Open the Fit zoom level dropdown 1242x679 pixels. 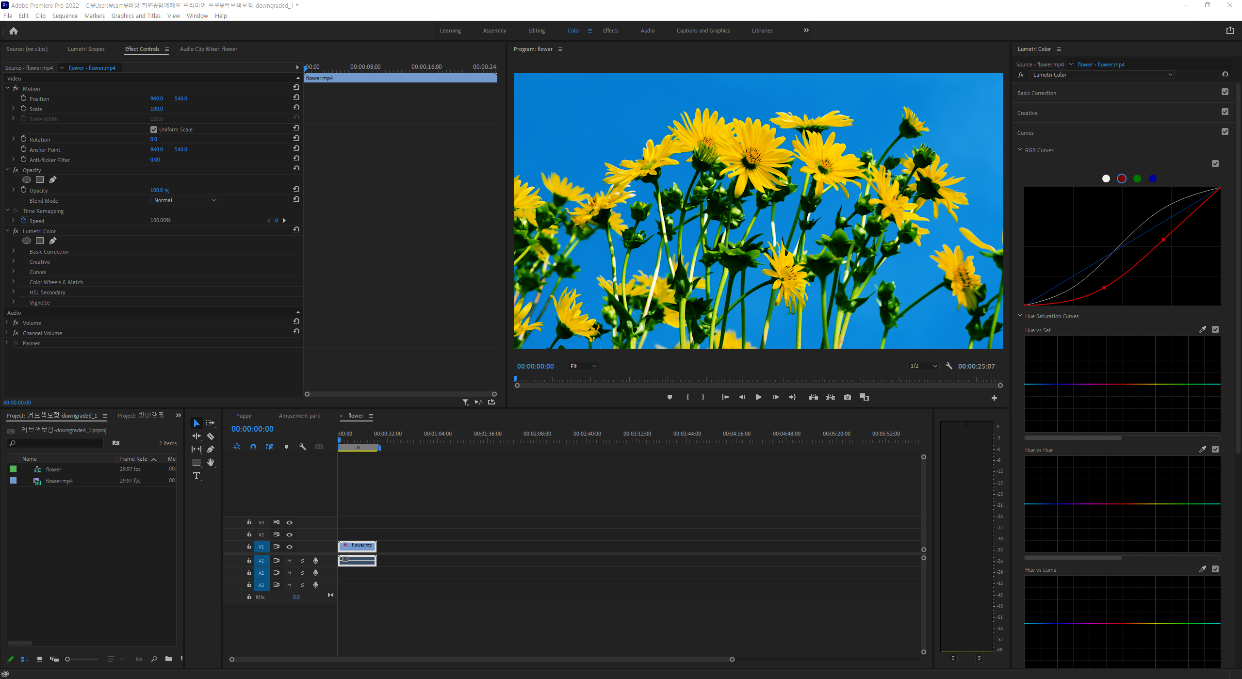coord(583,366)
